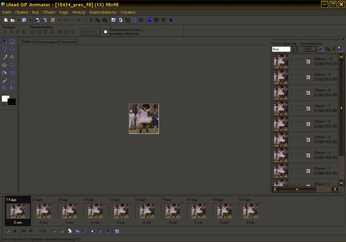Image resolution: width=346 pixels, height=242 pixels.
Task: Click the Save file toolbar icon
Action: click(x=24, y=20)
